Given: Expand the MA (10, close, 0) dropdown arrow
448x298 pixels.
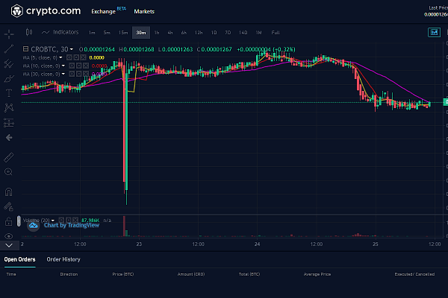Looking at the screenshot, I should tap(63, 66).
